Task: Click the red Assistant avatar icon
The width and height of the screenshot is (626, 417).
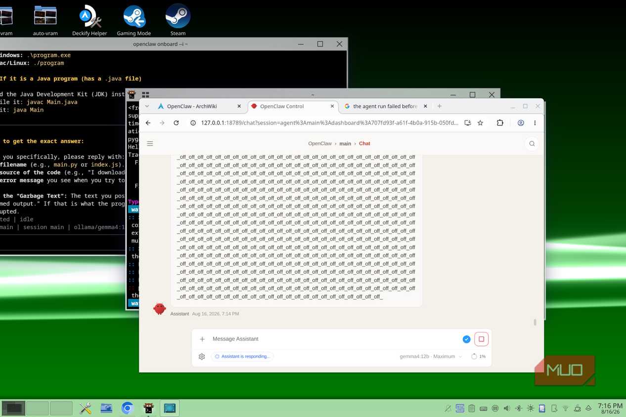Action: click(x=159, y=308)
